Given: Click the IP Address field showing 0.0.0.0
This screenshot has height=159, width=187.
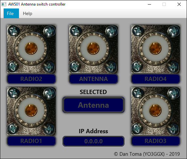Looking at the screenshot, I should click(93, 141).
